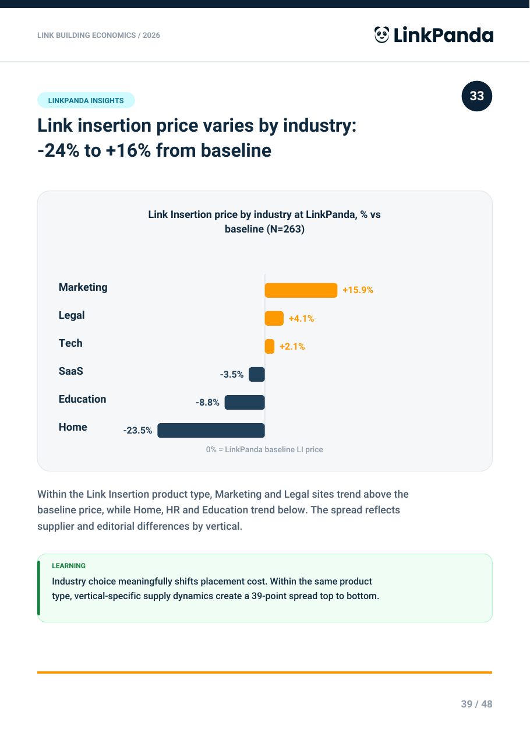Click the LinkPanda wordmark in the header
This screenshot has width=530, height=750.
[x=443, y=36]
